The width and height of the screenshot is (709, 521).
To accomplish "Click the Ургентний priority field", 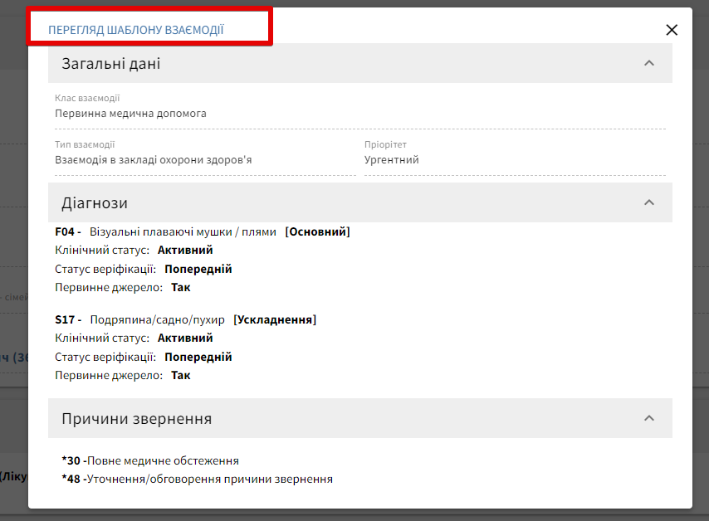I will 392,160.
